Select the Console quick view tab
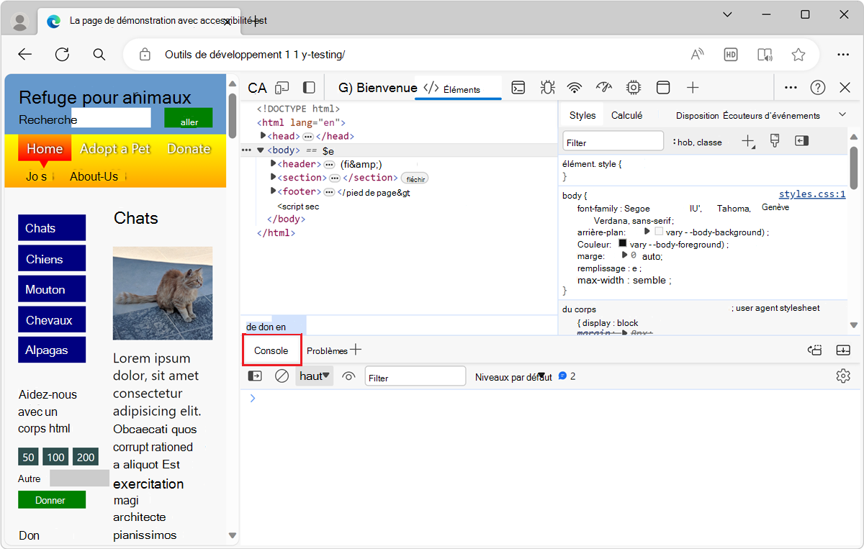The width and height of the screenshot is (864, 549). pos(271,350)
